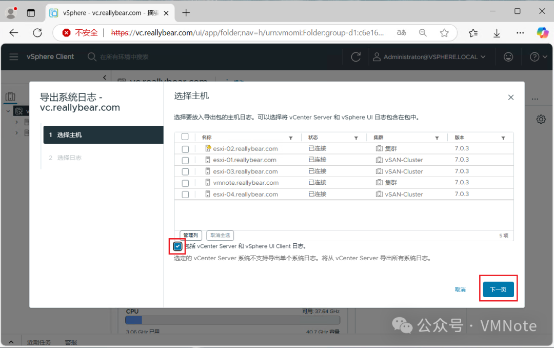Image resolution: width=554 pixels, height=348 pixels.
Task: Refresh the vSphere Client view
Action: click(x=356, y=57)
